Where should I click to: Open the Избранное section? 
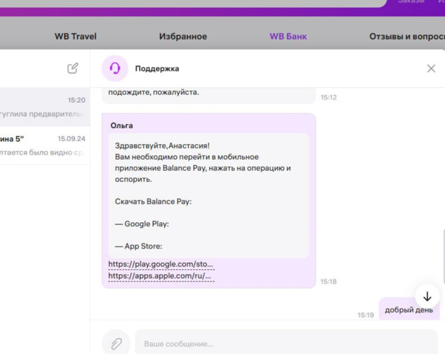(x=182, y=36)
